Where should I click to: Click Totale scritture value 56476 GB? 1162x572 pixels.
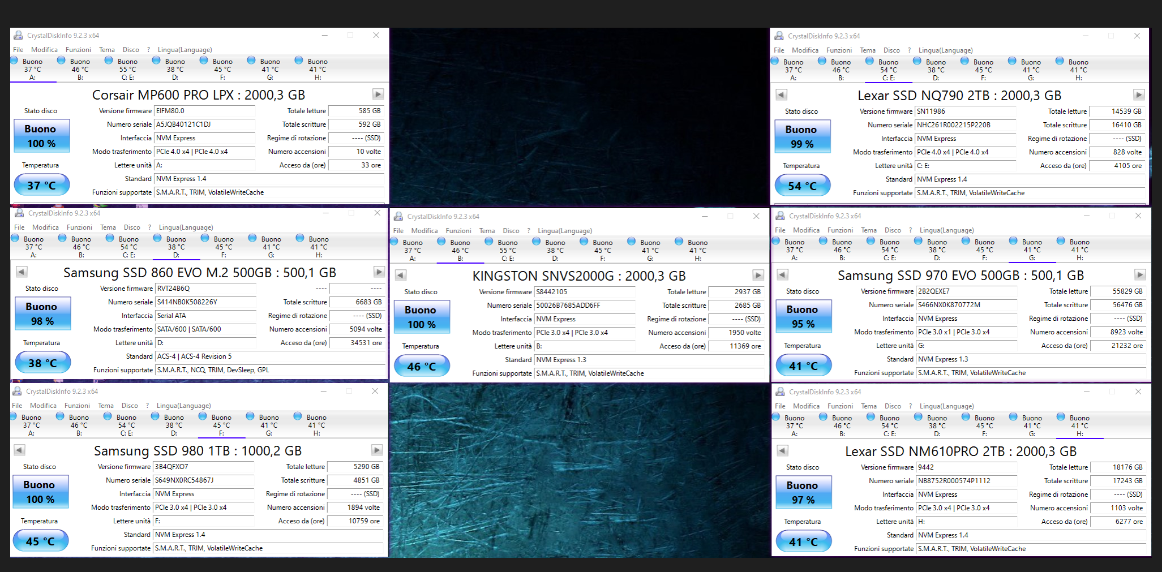(x=1117, y=305)
